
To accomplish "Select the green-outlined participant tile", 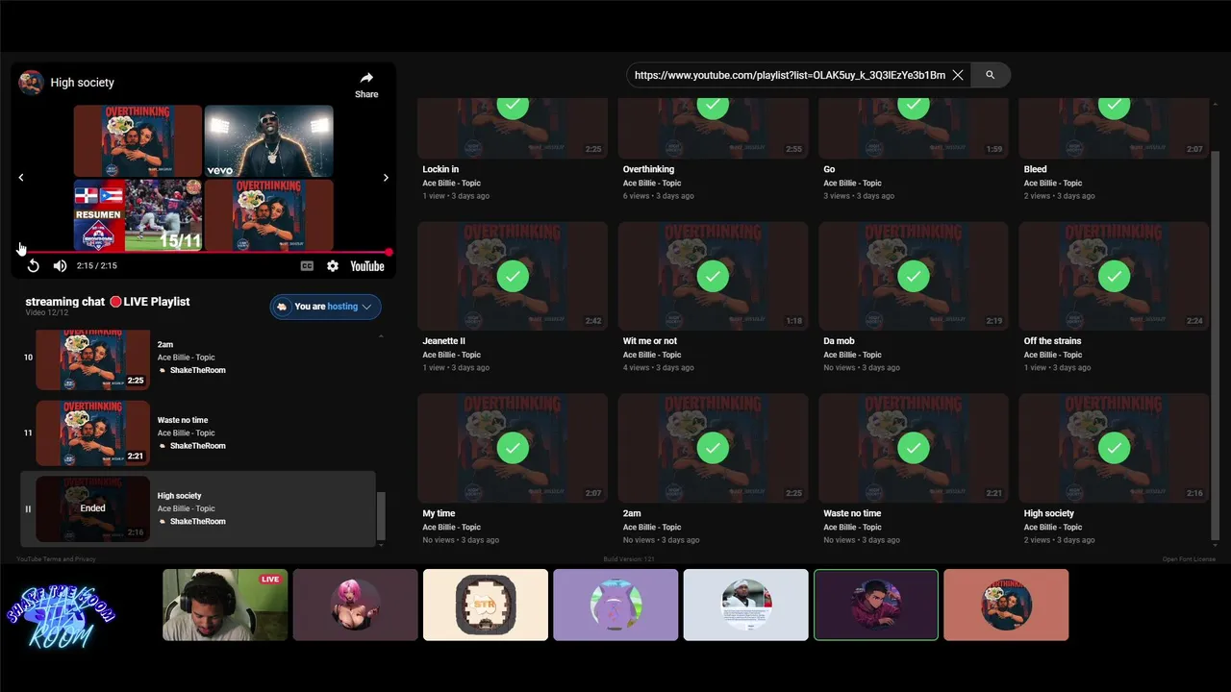I will click(876, 605).
